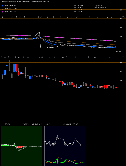Screen dimensions: 126x166
Task: Click the magenta DOW PT legend swatch
Action: 3,12
